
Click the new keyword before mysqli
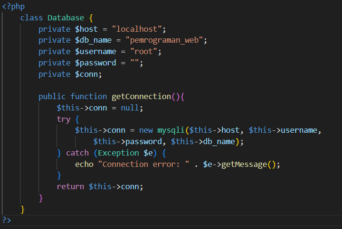[x=146, y=130]
